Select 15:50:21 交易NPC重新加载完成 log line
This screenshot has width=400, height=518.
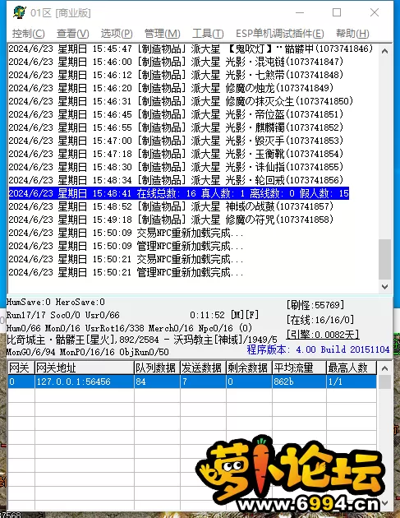[126, 259]
